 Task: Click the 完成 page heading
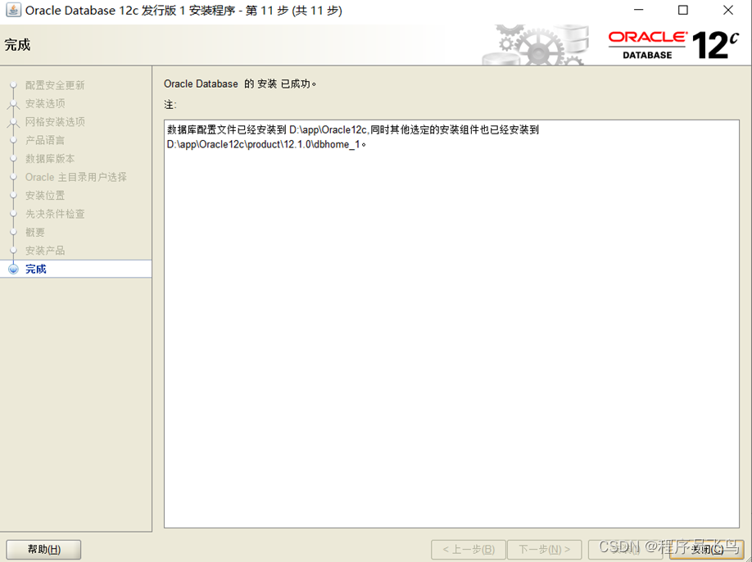[x=17, y=45]
